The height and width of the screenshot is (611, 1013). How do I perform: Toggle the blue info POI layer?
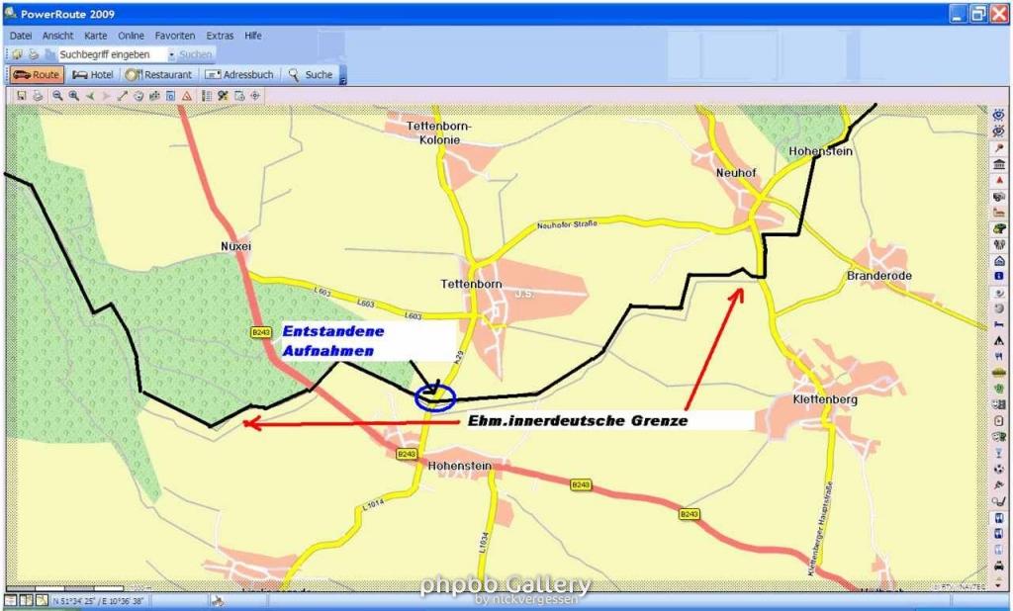[x=999, y=275]
